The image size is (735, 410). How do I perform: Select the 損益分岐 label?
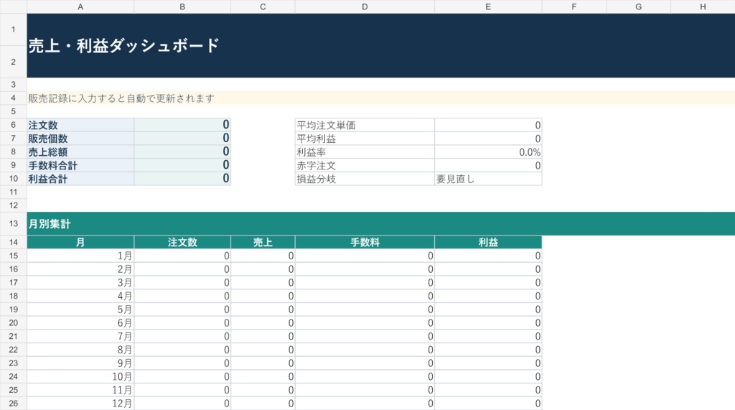(x=365, y=179)
